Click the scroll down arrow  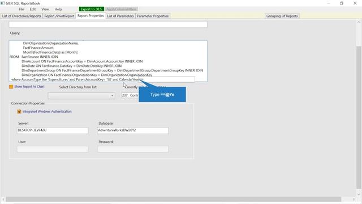[359, 194]
